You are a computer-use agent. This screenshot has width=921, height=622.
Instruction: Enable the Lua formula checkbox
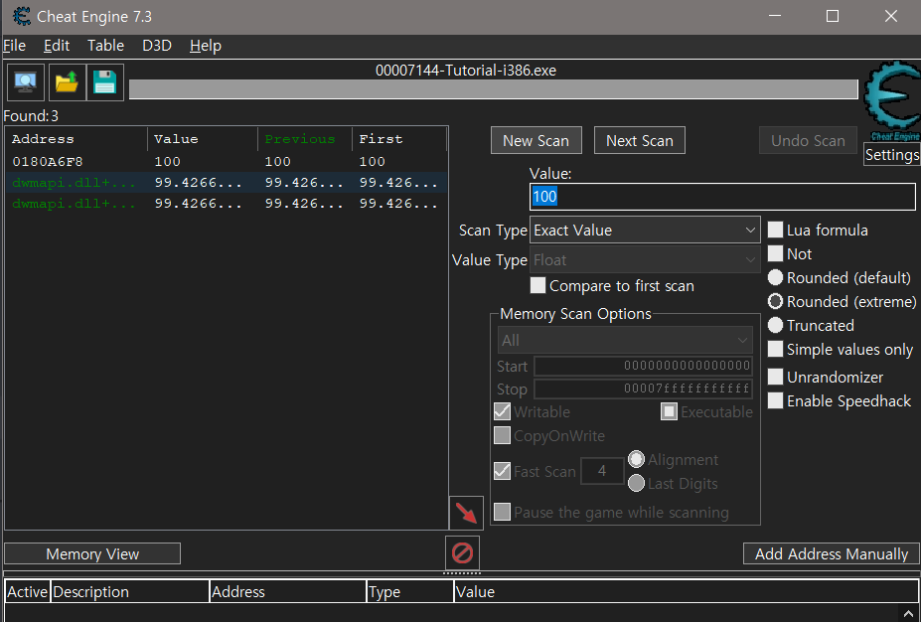coord(775,230)
